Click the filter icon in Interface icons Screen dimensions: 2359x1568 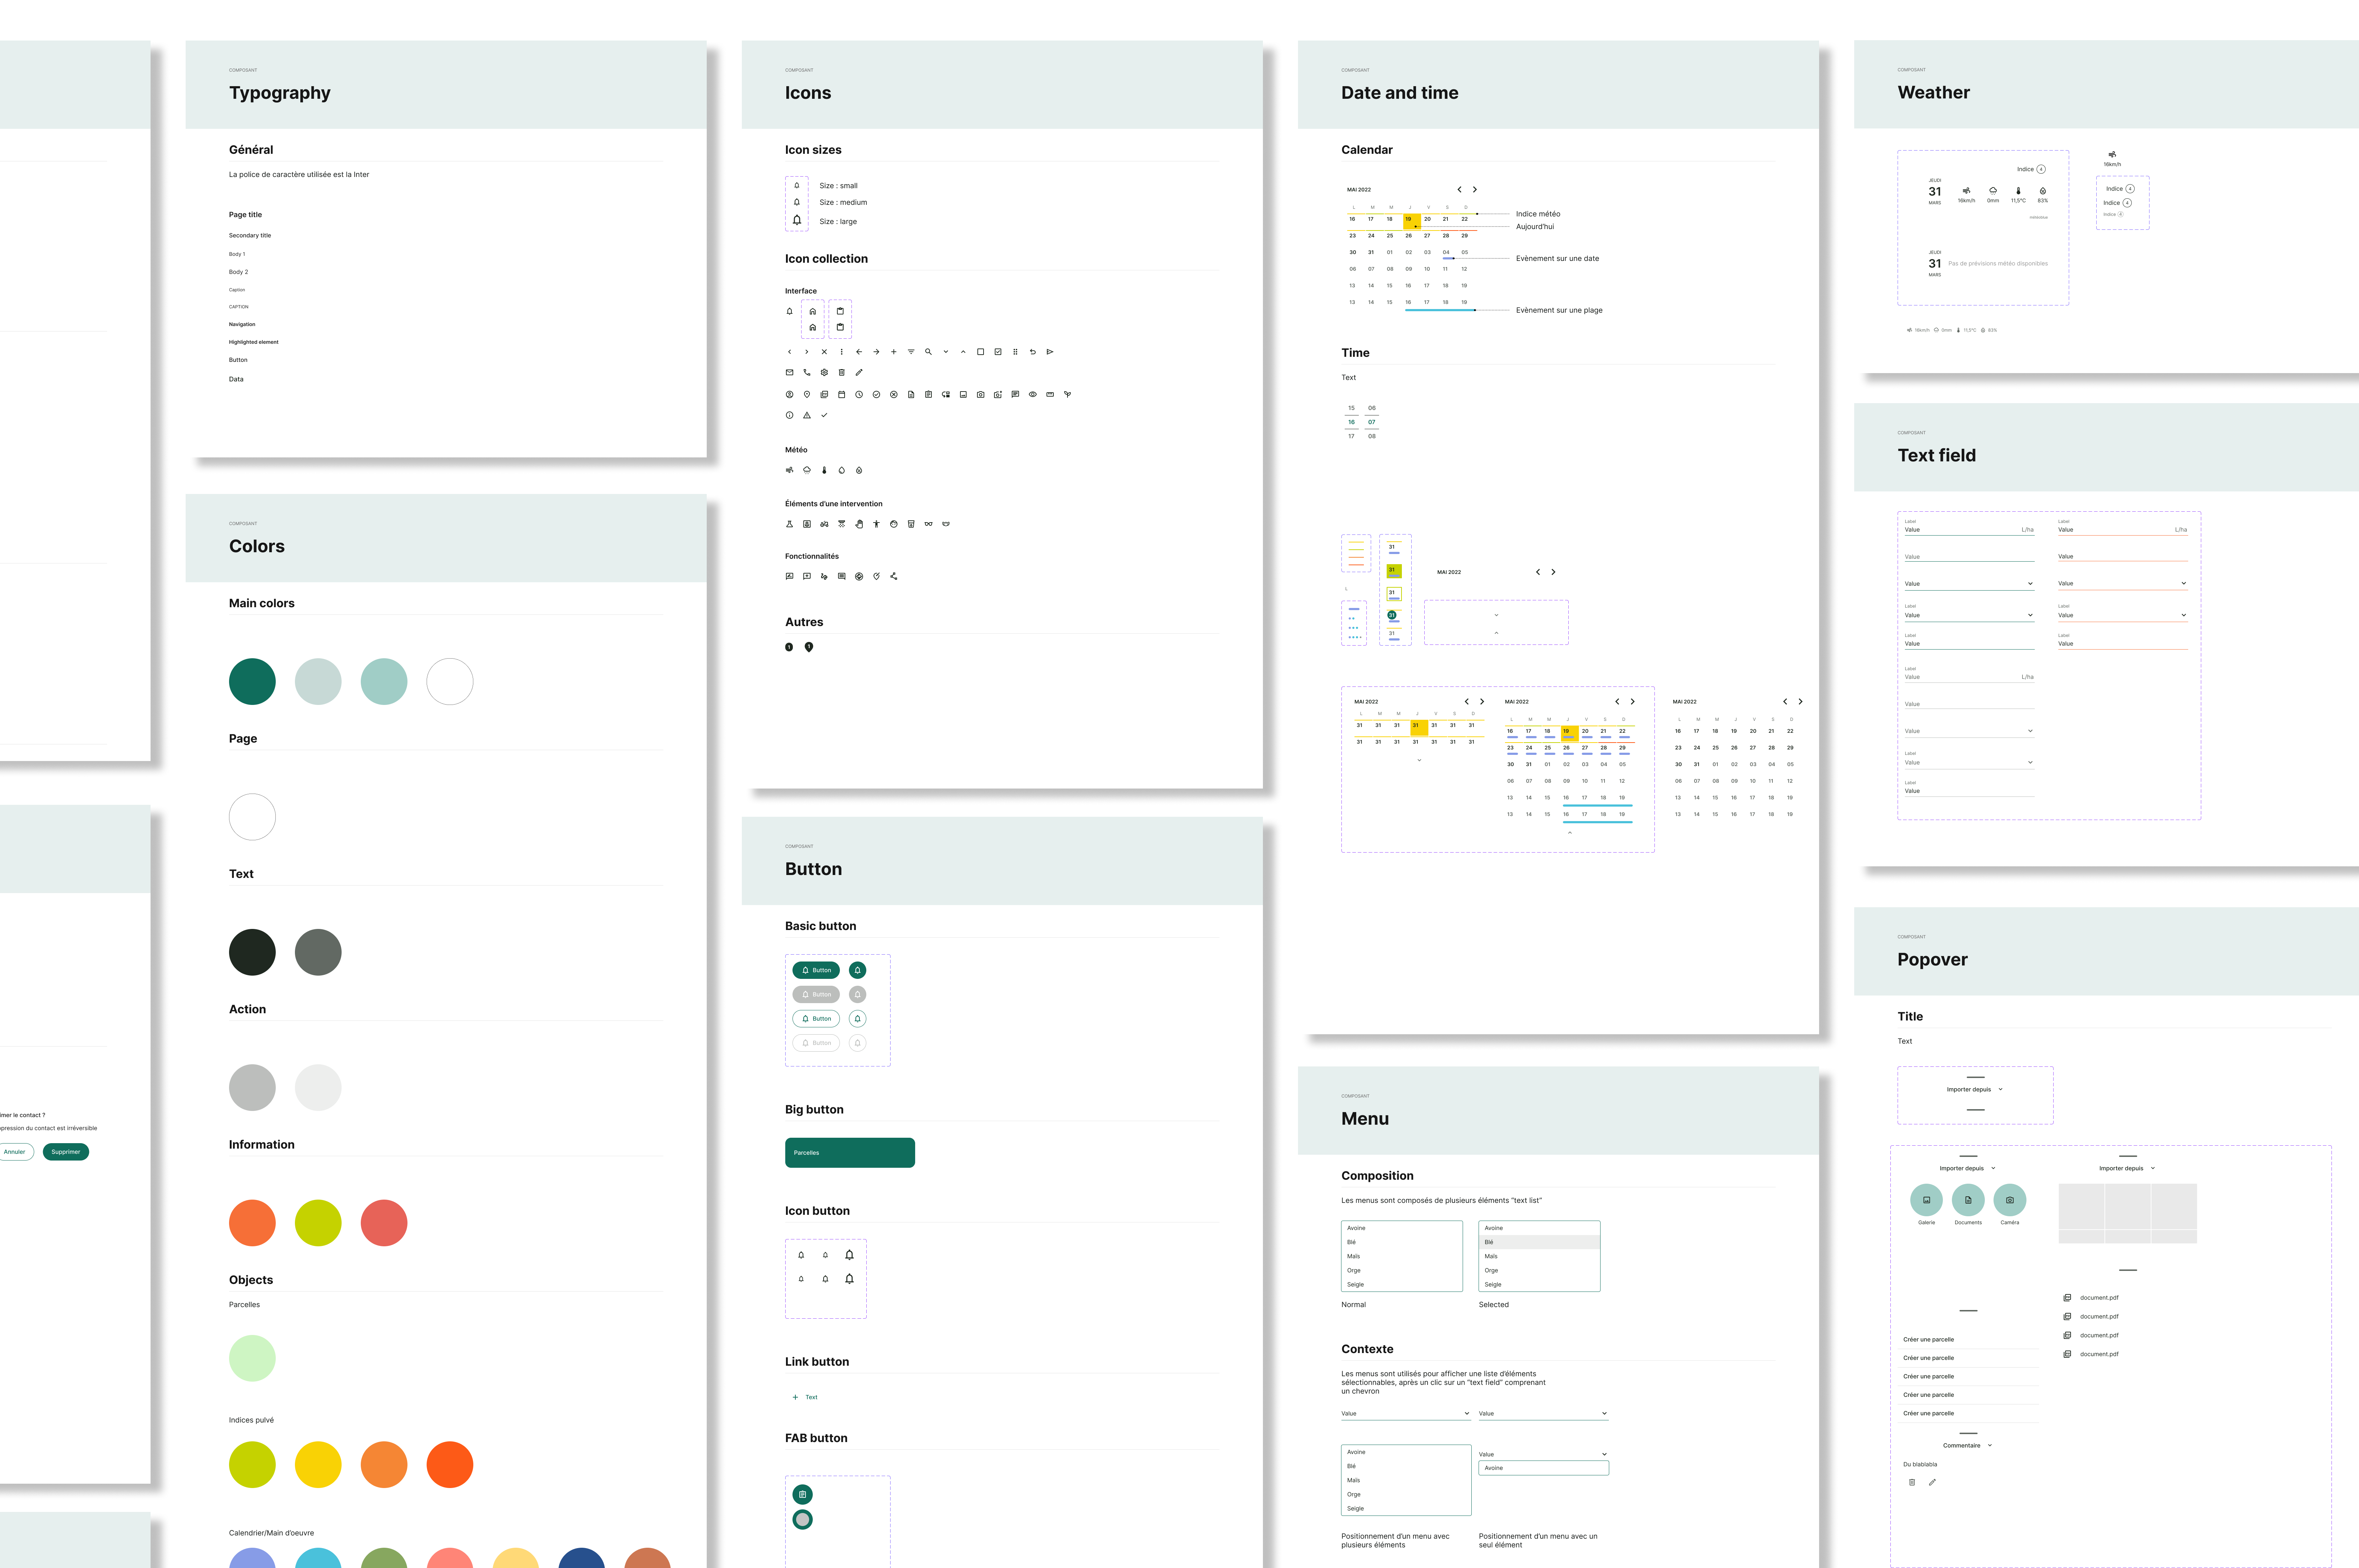coord(911,352)
